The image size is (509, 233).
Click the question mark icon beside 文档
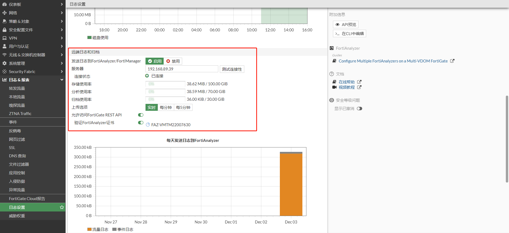click(x=332, y=74)
